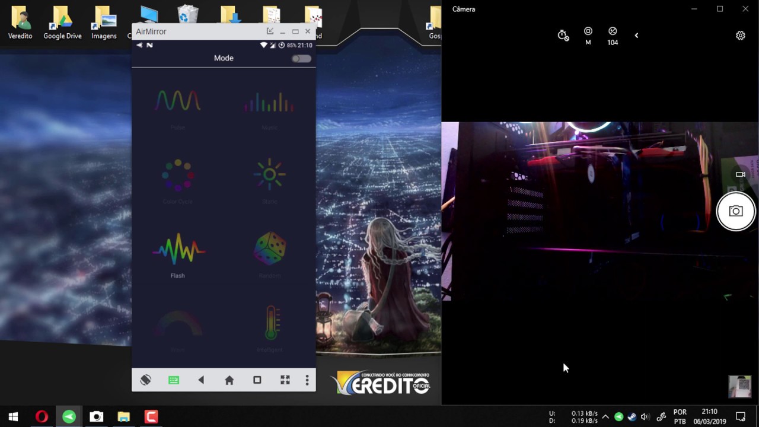
Task: Pick the Wave rainbow arc mode
Action: [x=178, y=324]
